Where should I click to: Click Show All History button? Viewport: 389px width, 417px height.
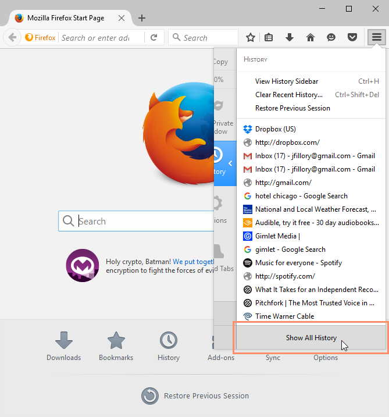click(311, 337)
